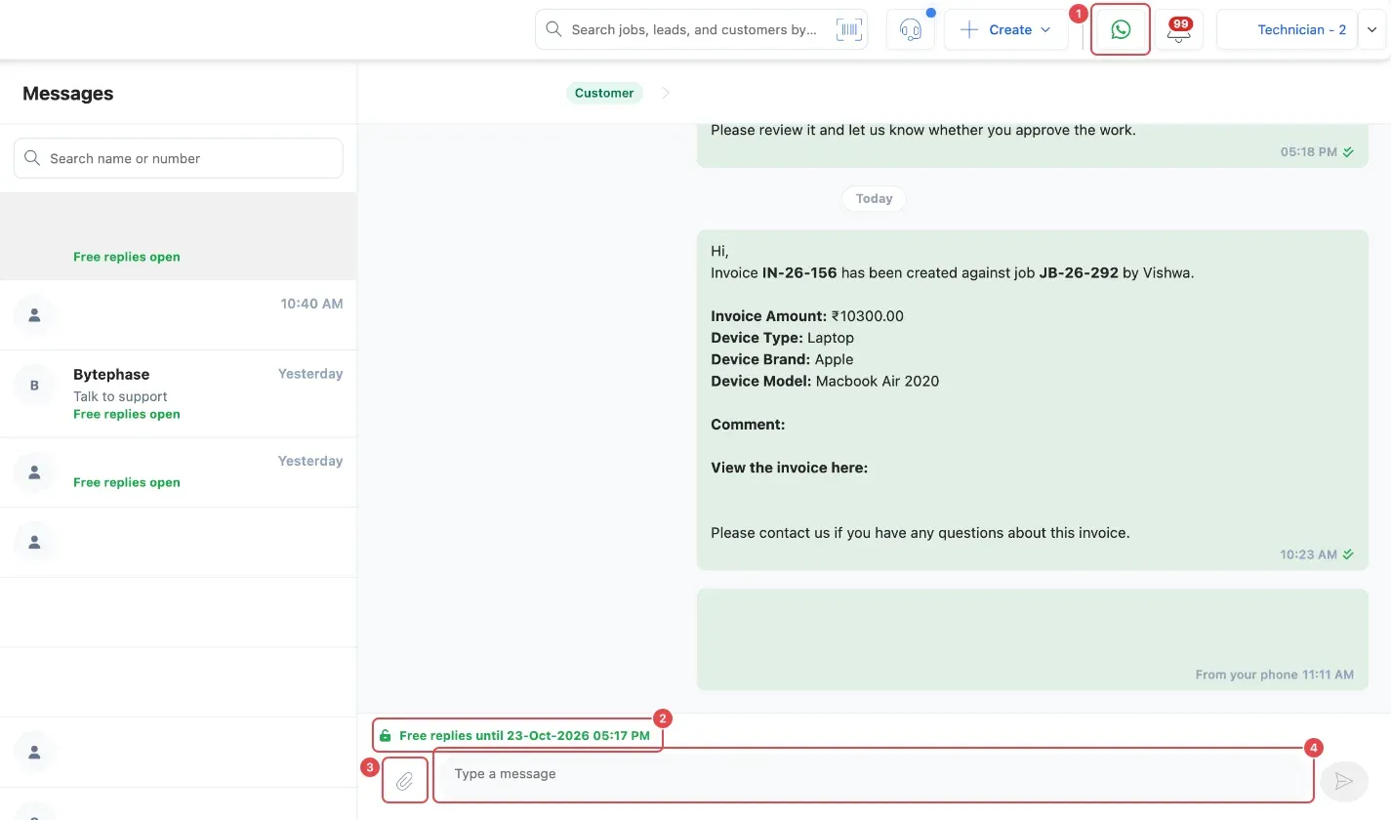This screenshot has width=1391, height=820.
Task: Click the Technician - 2 profile button
Action: [x=1288, y=29]
